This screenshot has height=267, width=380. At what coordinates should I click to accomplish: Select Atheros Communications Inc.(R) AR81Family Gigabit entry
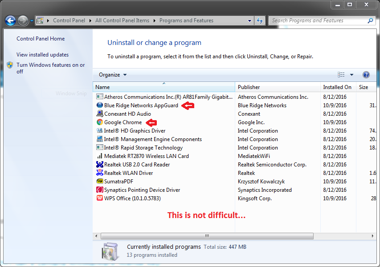[168, 97]
